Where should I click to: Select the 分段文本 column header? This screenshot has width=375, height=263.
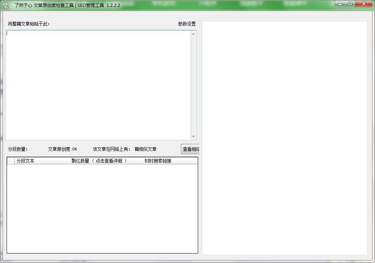coord(42,161)
